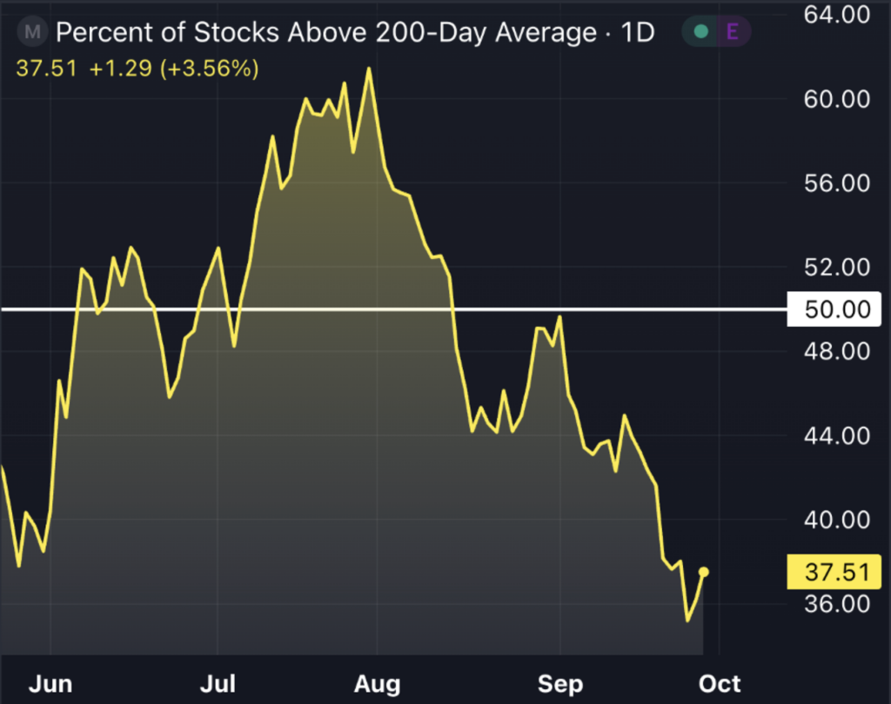891x704 pixels.
Task: Click the yellow 37.51 price label on axis
Action: (x=834, y=572)
